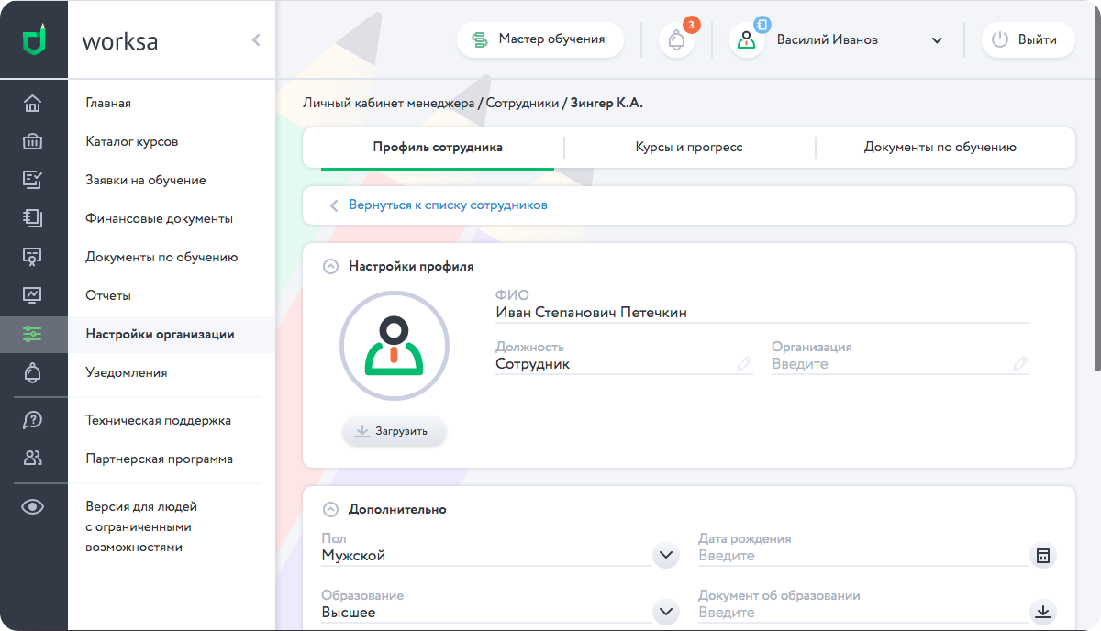This screenshot has width=1101, height=631.
Task: Collapse the Дополнительно section
Action: click(330, 509)
